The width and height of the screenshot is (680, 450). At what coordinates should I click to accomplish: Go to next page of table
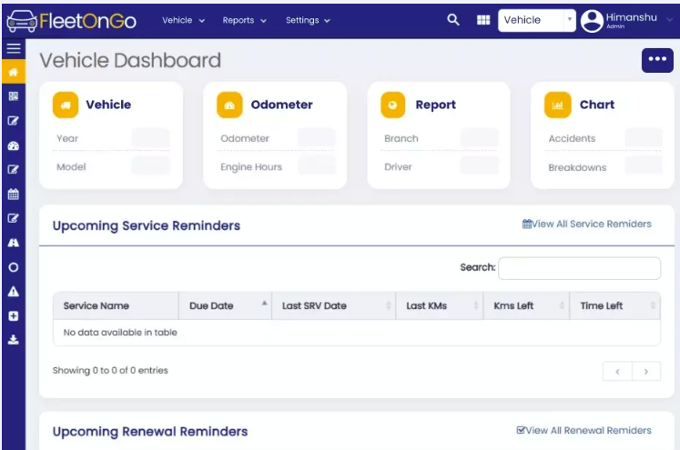pos(646,372)
